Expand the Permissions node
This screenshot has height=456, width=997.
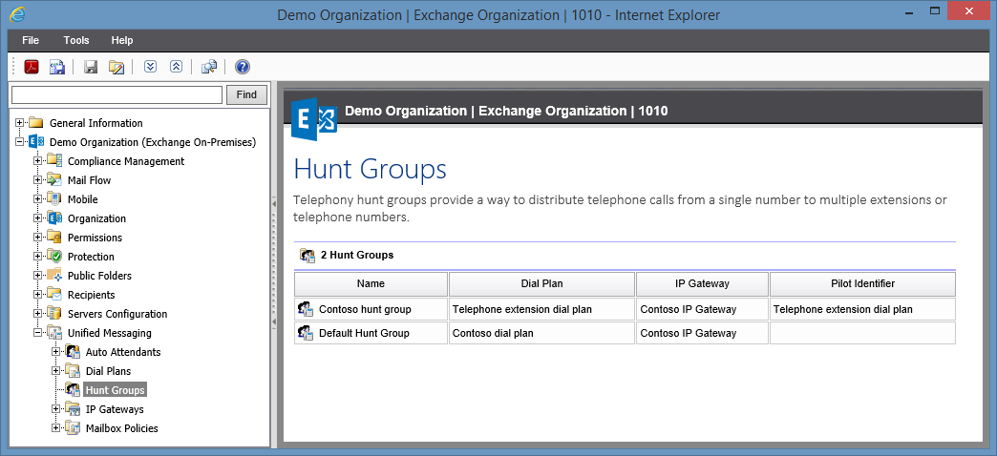click(x=38, y=237)
